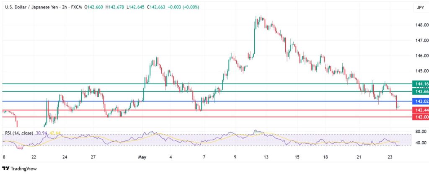Click the 148.00 level on price scale
This screenshot has height=174, width=429.
coord(420,25)
